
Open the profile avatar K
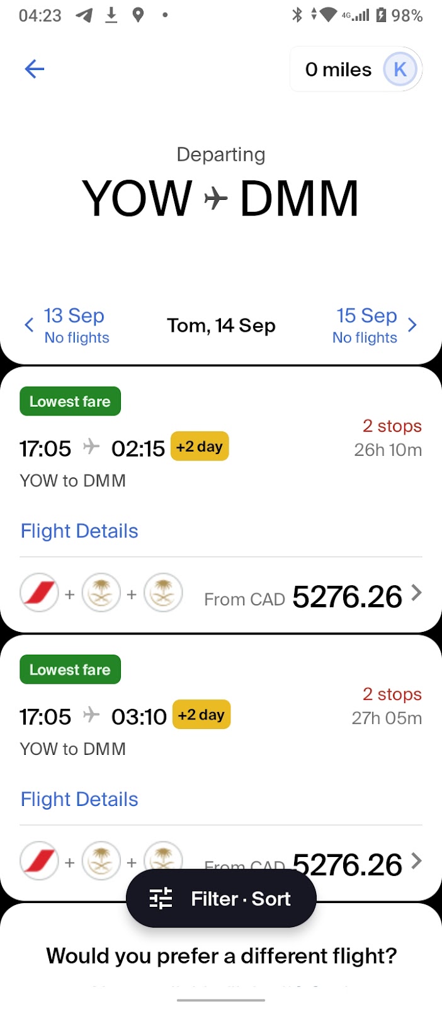pos(400,69)
